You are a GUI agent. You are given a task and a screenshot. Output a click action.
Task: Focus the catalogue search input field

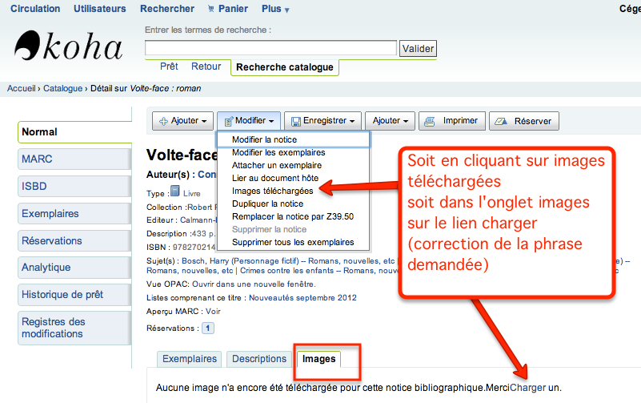270,48
